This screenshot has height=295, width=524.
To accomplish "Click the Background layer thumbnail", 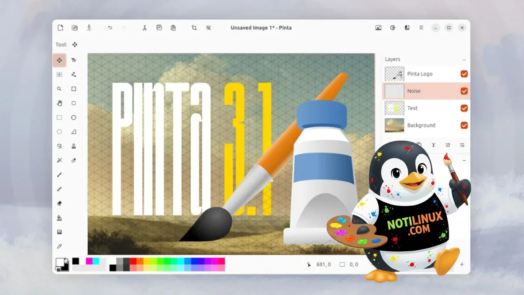I will point(394,125).
